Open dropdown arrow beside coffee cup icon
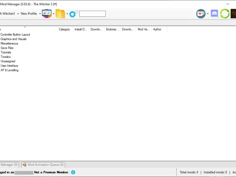The width and height of the screenshot is (236, 177). pos(208,14)
